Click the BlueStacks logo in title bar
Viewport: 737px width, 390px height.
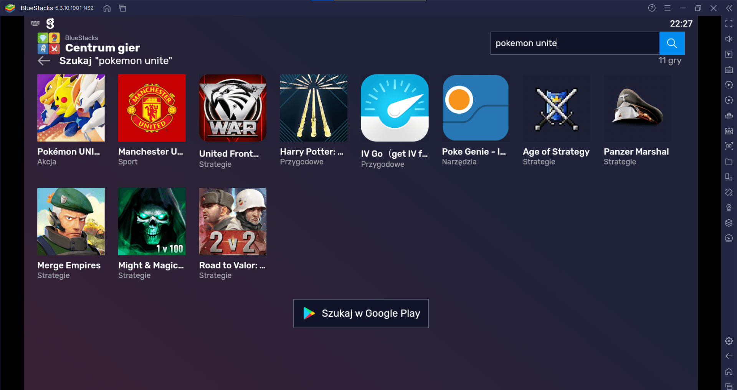pos(10,8)
